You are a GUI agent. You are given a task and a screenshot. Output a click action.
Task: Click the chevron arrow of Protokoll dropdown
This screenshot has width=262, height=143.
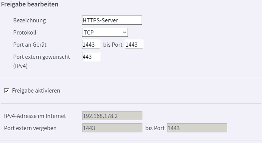[124, 32]
